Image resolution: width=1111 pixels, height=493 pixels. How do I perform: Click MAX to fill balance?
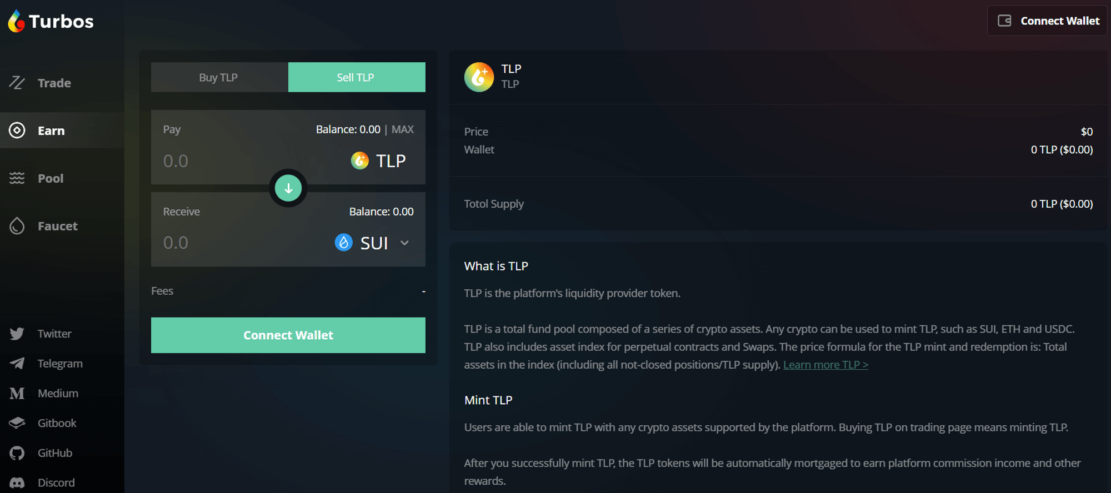click(403, 129)
